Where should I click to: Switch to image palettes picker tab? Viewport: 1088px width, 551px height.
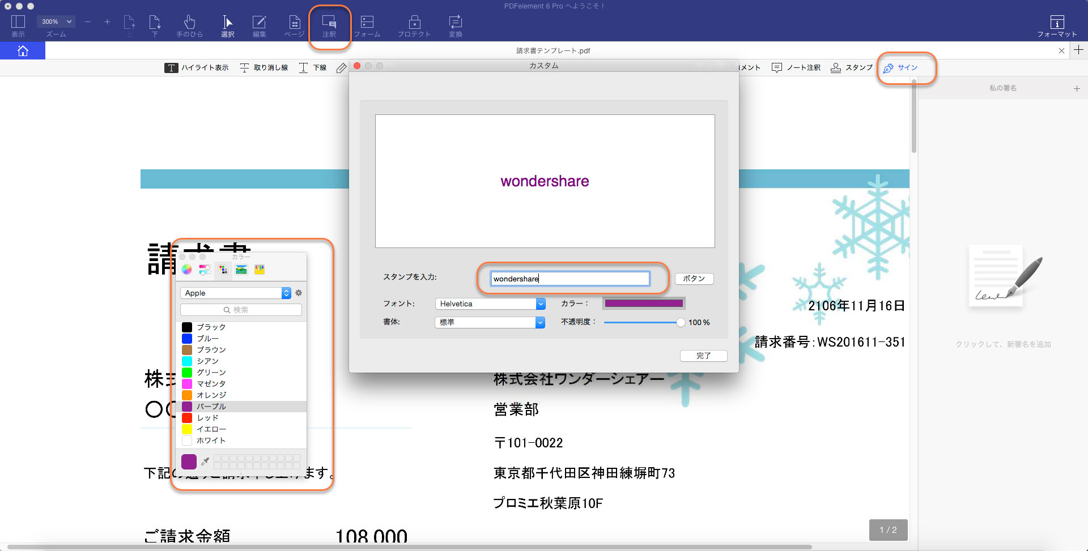(241, 270)
